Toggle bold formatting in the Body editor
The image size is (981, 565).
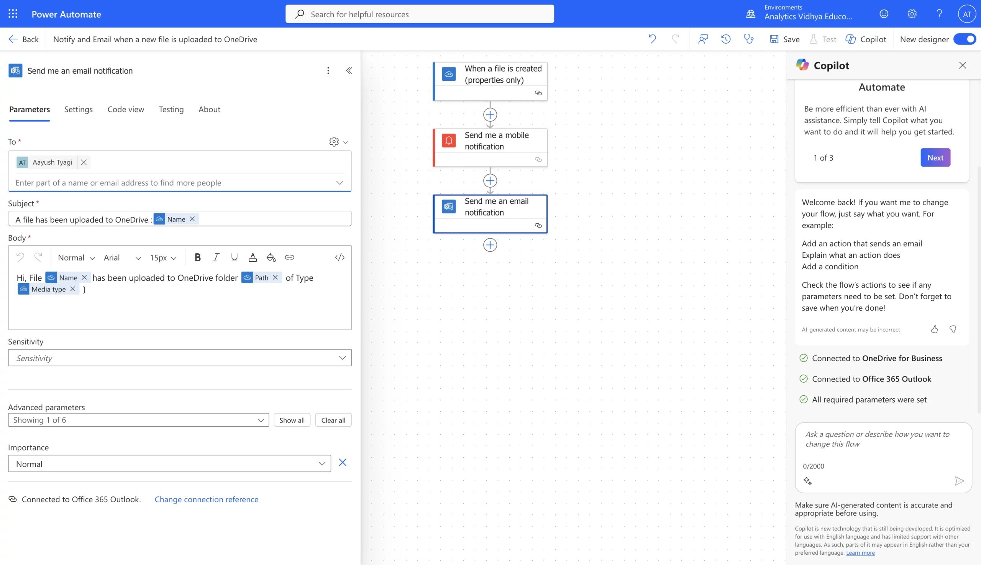click(198, 257)
